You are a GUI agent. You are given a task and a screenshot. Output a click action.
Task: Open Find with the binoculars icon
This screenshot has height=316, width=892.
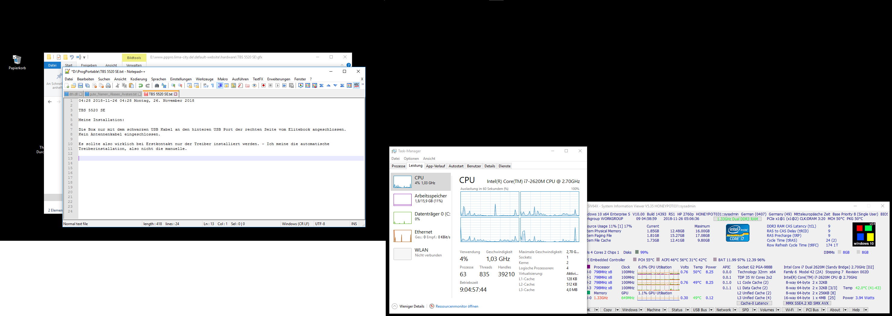pos(157,85)
